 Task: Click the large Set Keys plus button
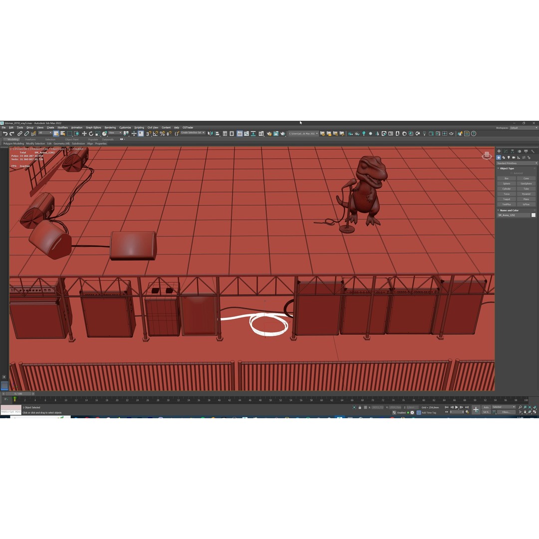476,409
